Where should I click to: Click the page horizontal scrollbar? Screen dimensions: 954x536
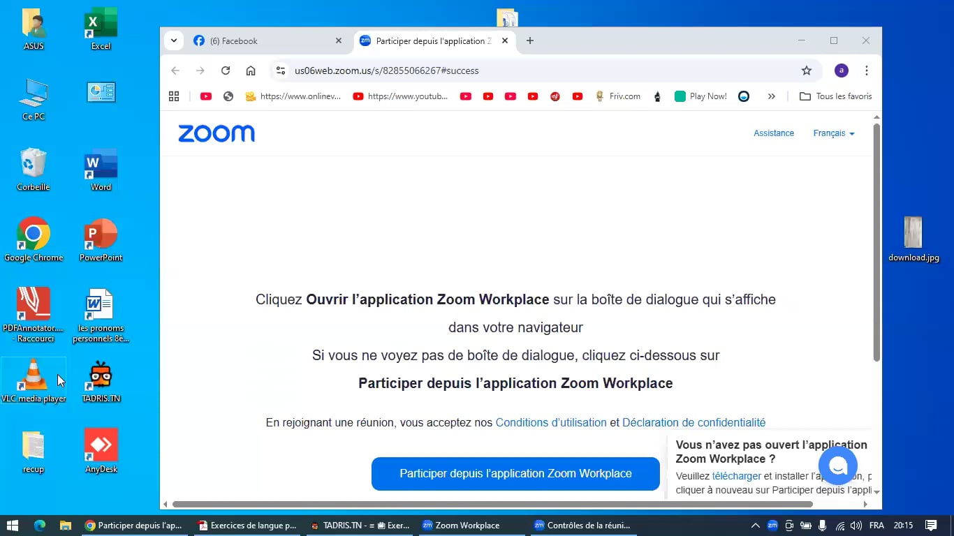tap(493, 504)
